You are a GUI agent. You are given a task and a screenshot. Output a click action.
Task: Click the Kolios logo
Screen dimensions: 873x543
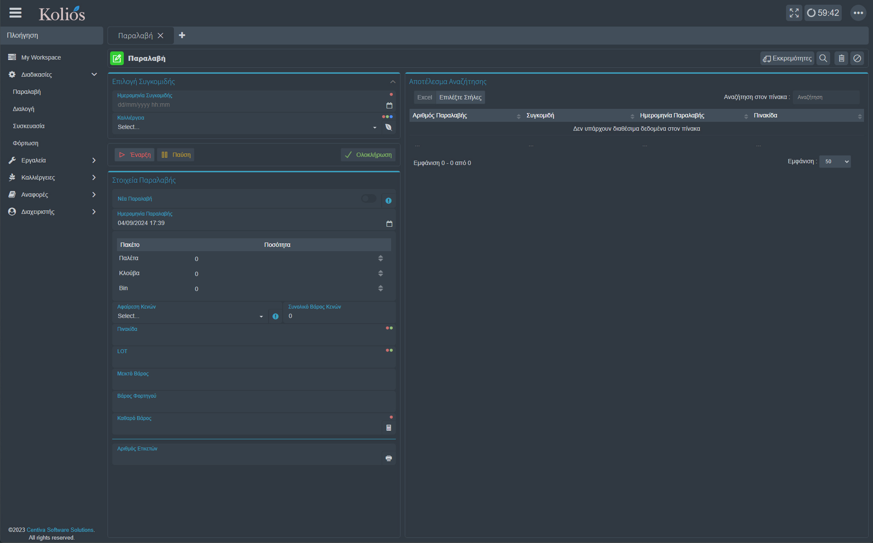click(62, 14)
